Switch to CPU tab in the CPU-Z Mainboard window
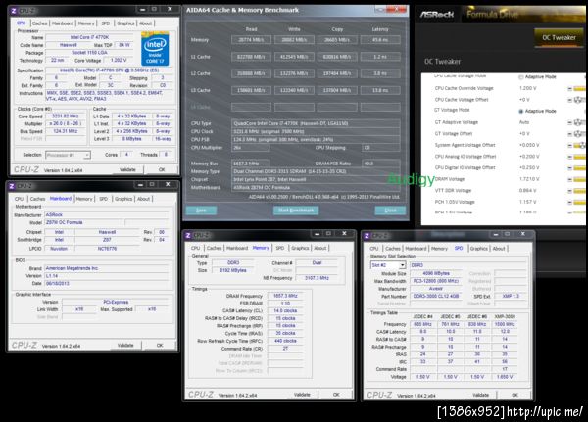 (x=19, y=199)
